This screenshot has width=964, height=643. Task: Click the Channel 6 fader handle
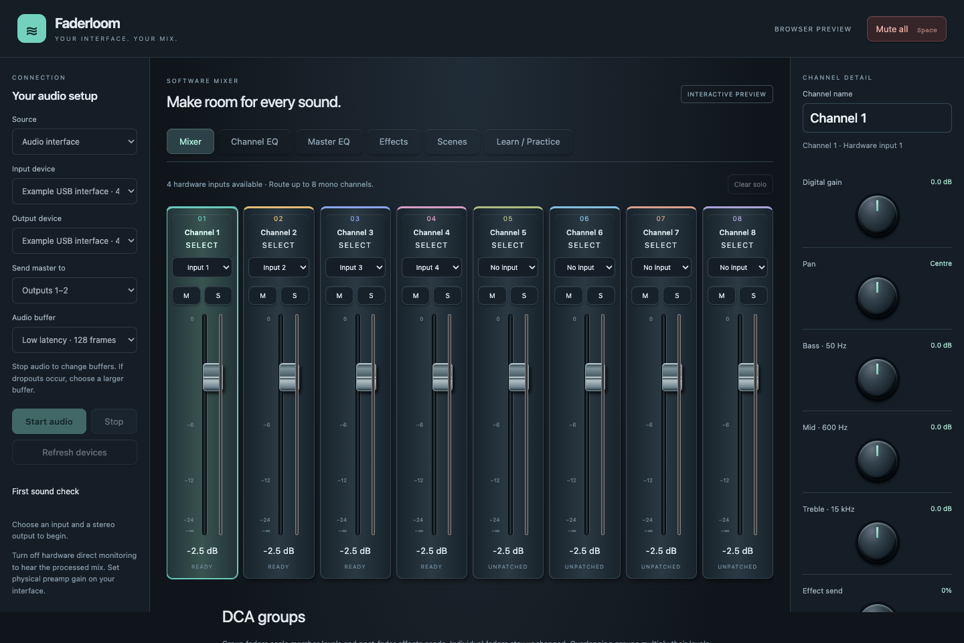click(594, 377)
